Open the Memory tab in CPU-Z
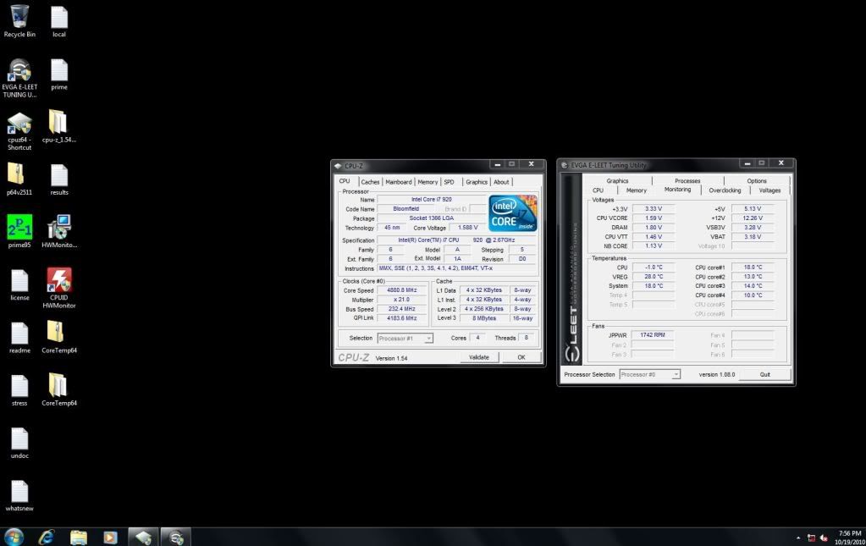 (427, 182)
